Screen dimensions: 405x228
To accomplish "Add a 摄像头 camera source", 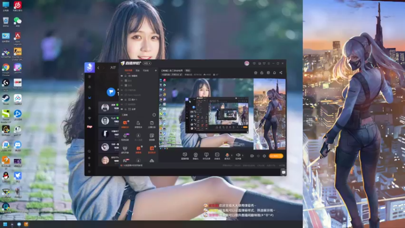I will pyautogui.click(x=195, y=156).
